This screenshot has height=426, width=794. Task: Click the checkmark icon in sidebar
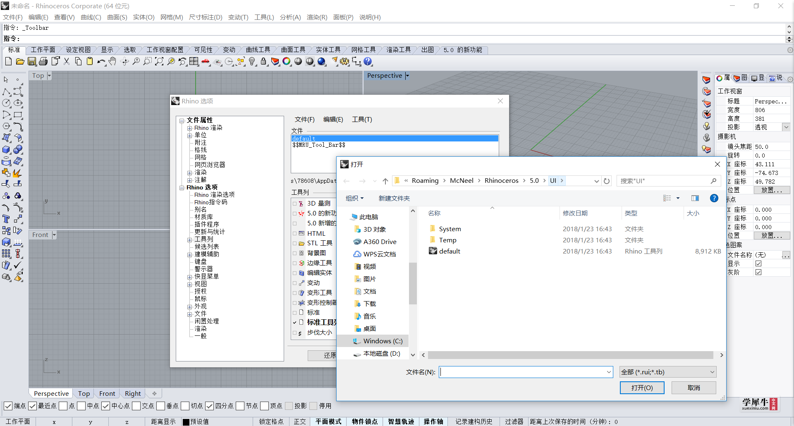coord(18,265)
